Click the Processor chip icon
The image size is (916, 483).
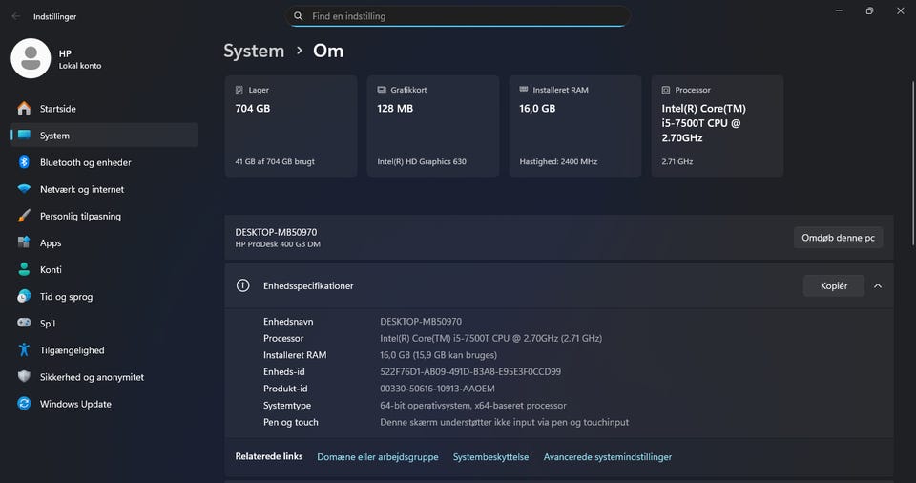665,90
